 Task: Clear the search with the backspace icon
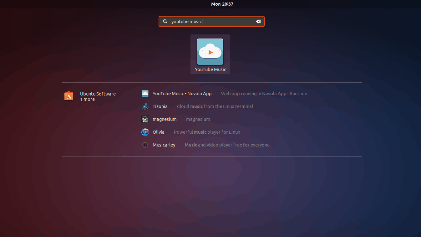coord(258,21)
